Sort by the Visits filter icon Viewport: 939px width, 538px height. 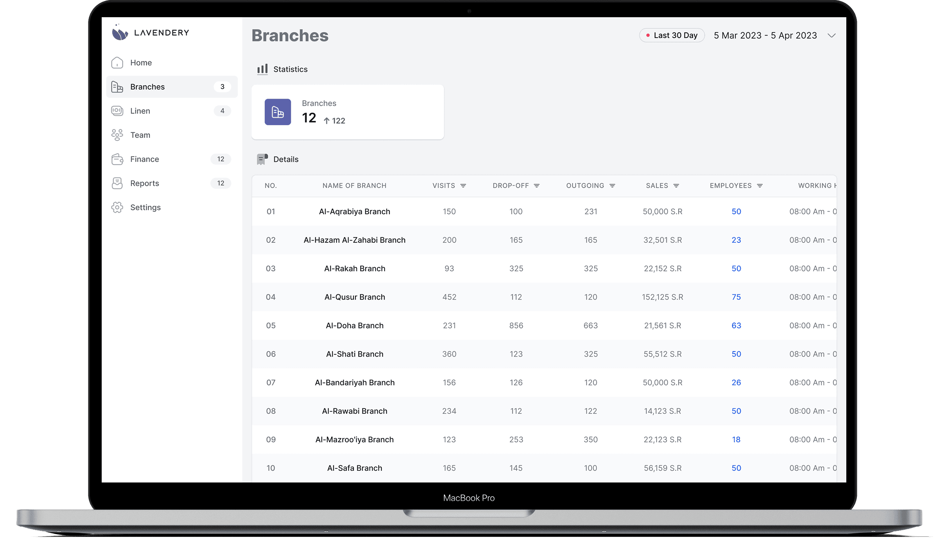(463, 186)
